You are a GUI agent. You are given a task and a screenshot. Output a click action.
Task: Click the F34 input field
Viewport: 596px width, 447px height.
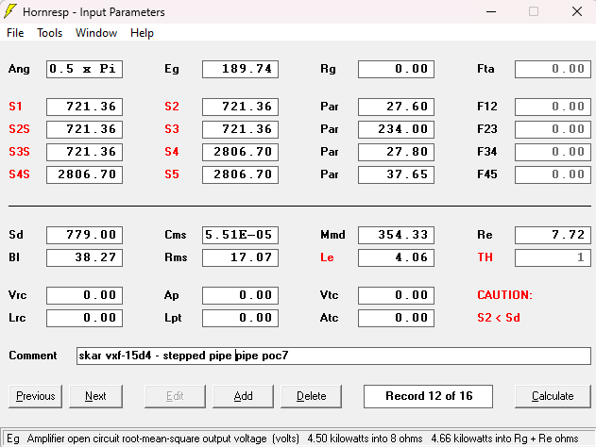pos(553,152)
